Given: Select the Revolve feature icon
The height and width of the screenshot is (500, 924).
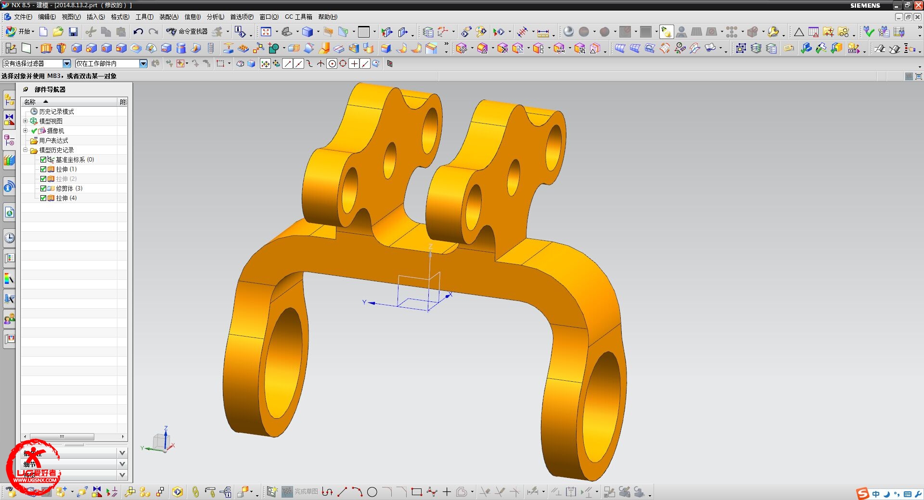Looking at the screenshot, I should (x=61, y=48).
